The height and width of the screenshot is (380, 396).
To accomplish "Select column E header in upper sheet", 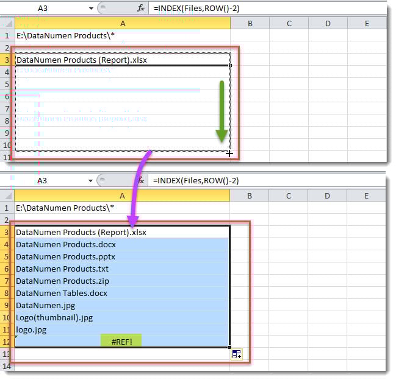I will point(367,23).
